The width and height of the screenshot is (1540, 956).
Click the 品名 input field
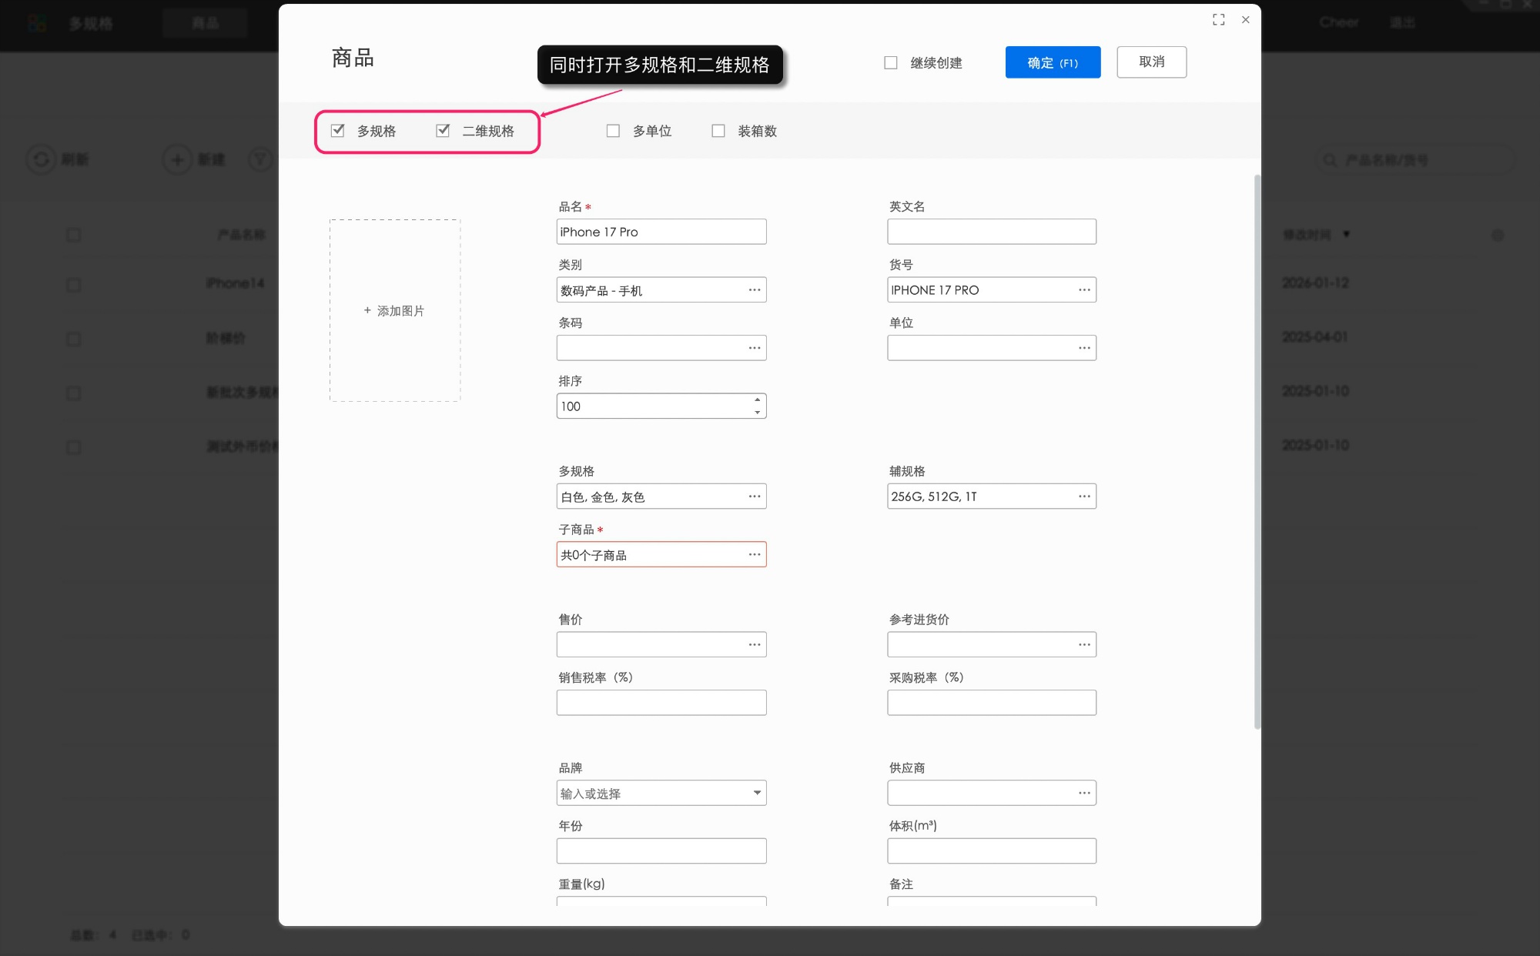[661, 232]
